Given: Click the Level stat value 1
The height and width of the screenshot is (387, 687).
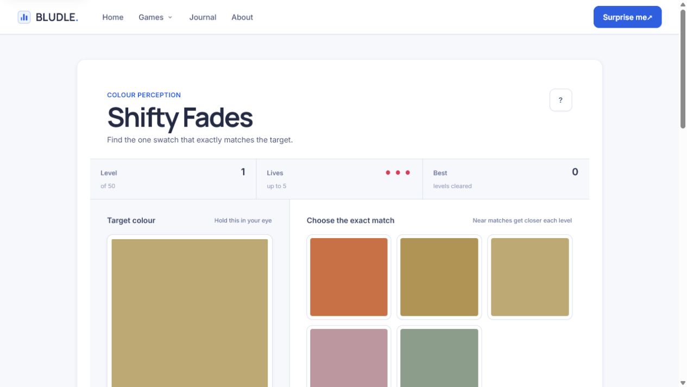Looking at the screenshot, I should [243, 172].
